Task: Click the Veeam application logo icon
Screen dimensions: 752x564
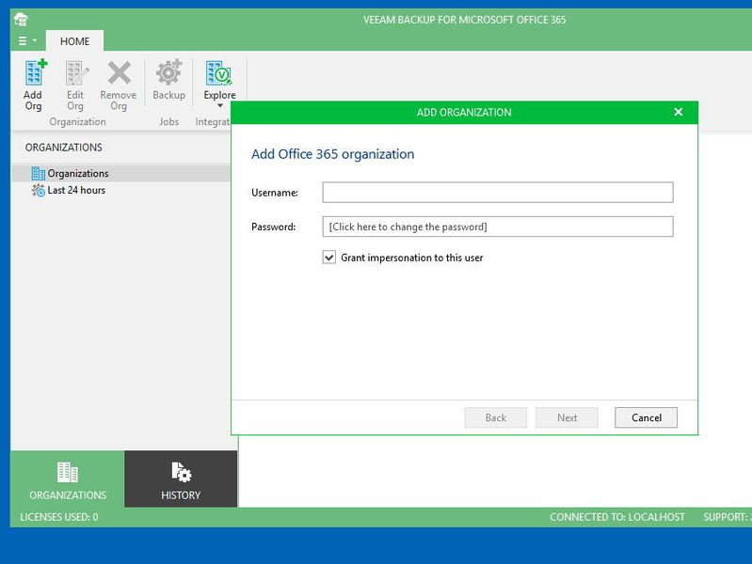Action: [21, 20]
